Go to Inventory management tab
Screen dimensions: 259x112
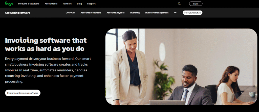pos(157,13)
